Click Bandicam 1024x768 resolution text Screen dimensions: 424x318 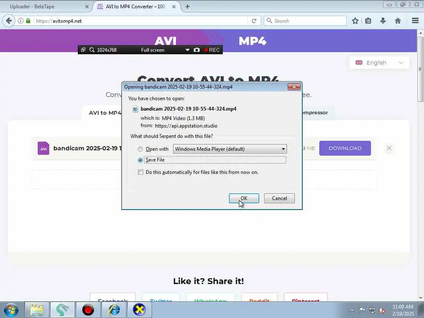click(107, 50)
